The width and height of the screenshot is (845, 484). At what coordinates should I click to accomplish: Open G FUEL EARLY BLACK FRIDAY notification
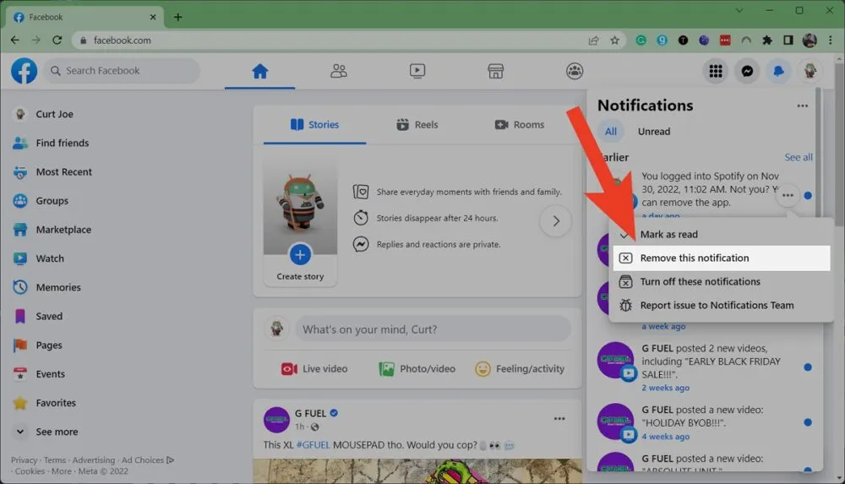tap(705, 367)
